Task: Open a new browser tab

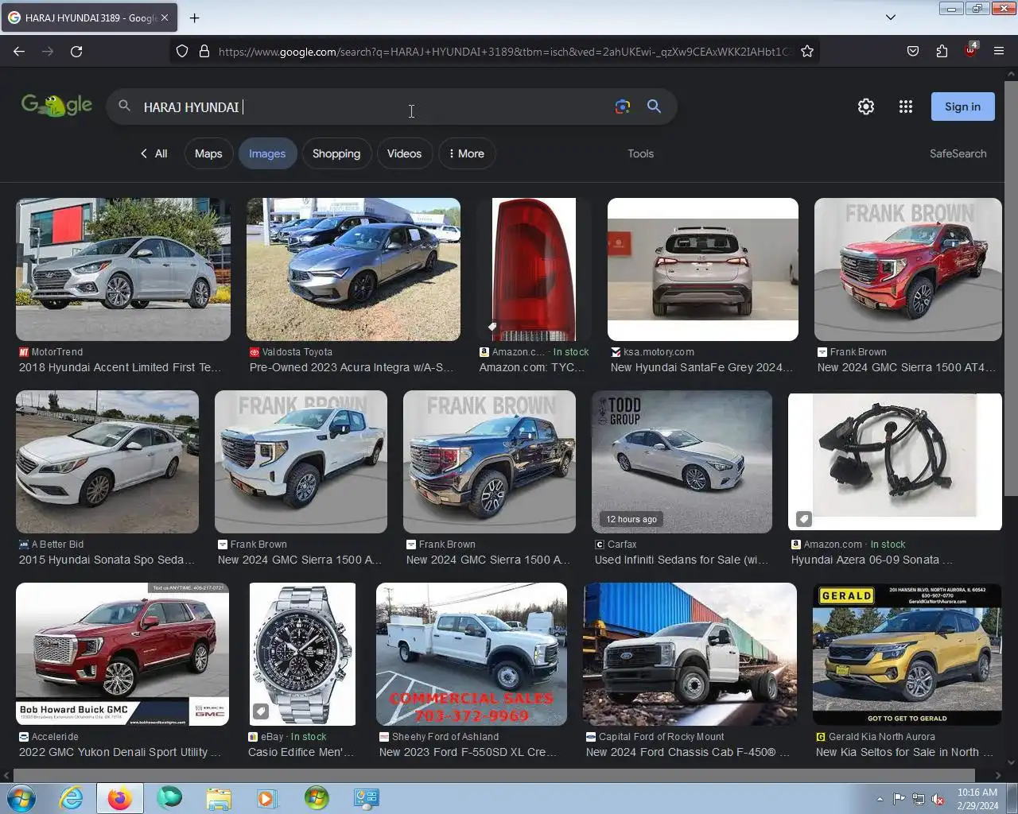Action: (x=194, y=17)
